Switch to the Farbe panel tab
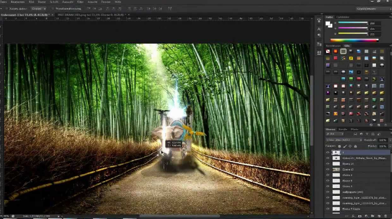Screen dimensions: 392x219 [x=329, y=17]
